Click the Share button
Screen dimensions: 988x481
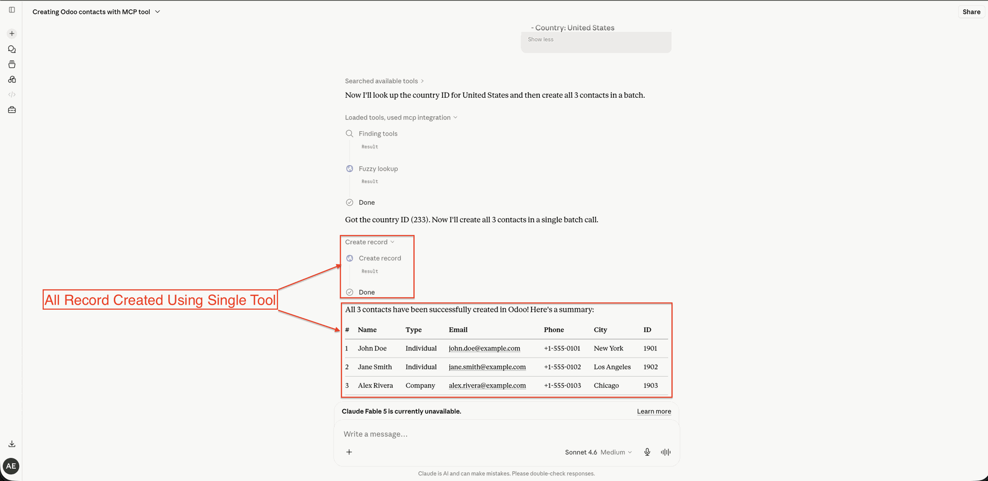pyautogui.click(x=972, y=12)
